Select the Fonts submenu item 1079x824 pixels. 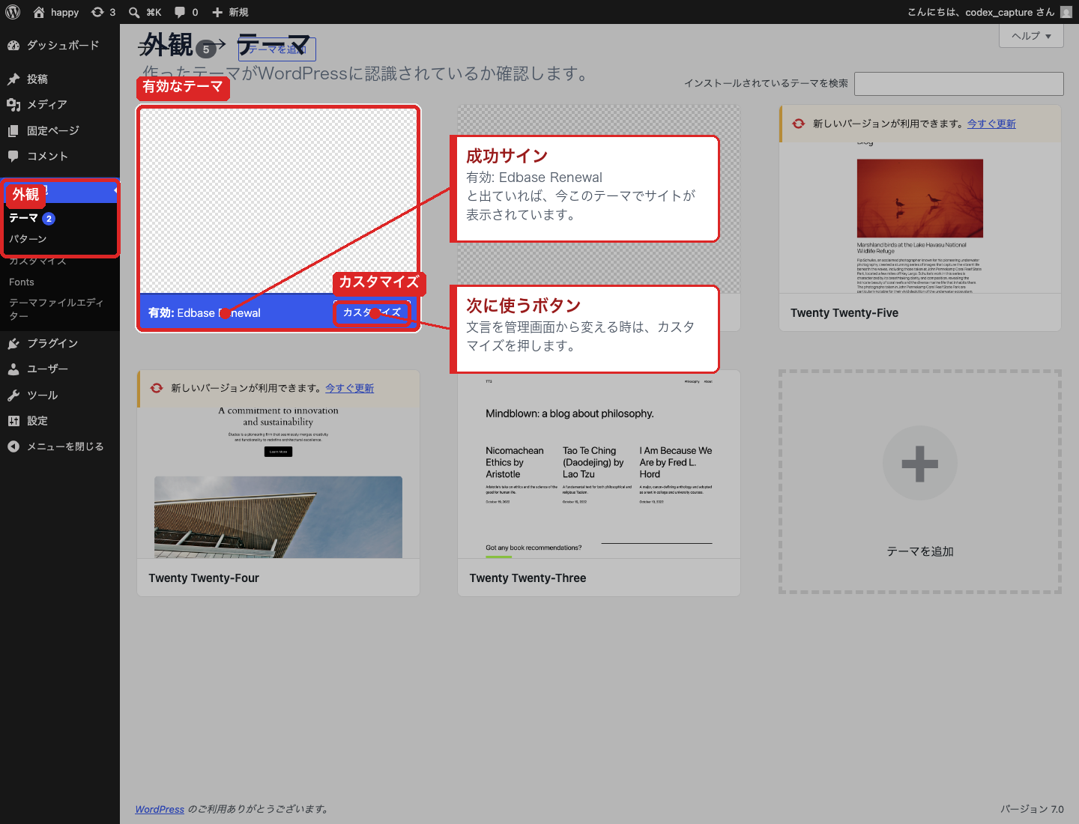(22, 282)
